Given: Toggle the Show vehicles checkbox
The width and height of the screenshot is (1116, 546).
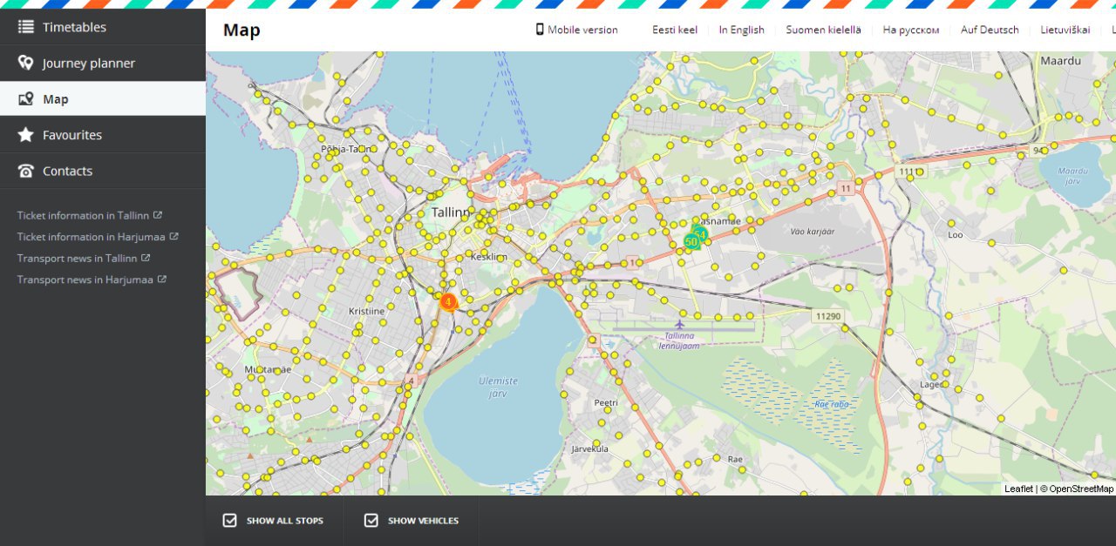Looking at the screenshot, I should pos(371,521).
